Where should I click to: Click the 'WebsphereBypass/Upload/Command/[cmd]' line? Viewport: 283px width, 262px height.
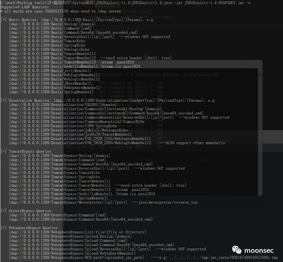[x=68, y=241]
